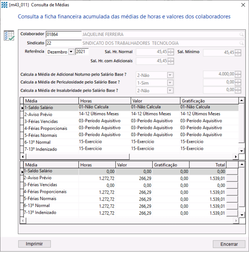
Task: Click lower grid scroll down arrow
Action: tap(242, 215)
